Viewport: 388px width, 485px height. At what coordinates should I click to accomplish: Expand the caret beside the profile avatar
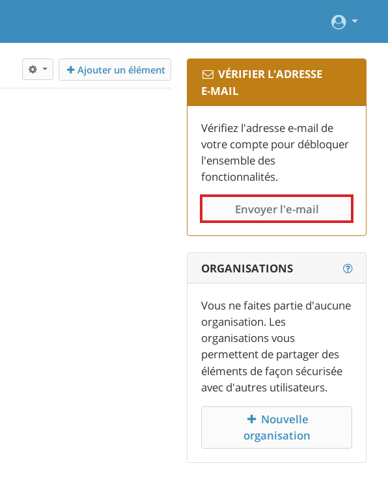tap(355, 21)
